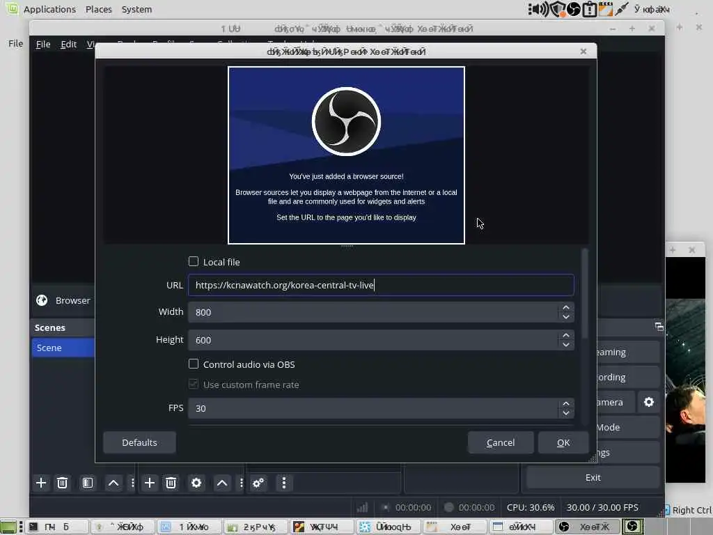Click show desktop button in taskbar
The image size is (713, 535).
[8, 527]
